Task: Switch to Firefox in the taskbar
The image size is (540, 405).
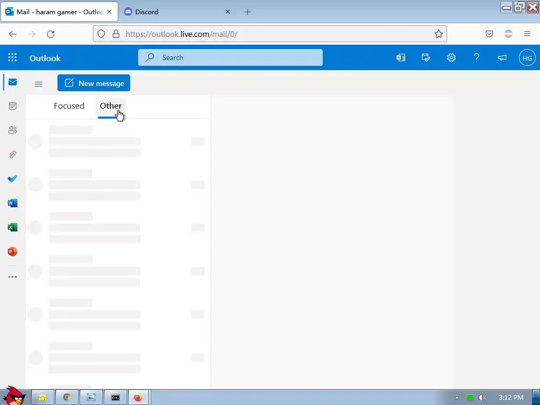Action: tap(139, 398)
